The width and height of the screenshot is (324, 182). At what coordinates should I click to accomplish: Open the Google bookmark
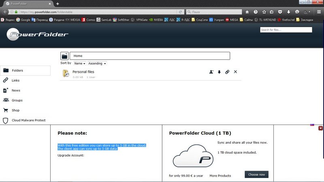(x=23, y=20)
